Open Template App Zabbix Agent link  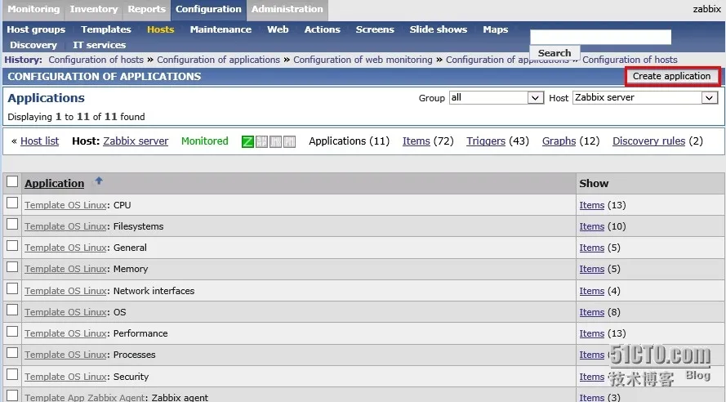[85, 397]
